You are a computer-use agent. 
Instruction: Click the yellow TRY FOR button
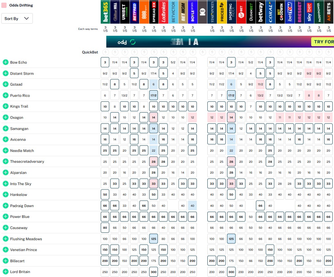coord(323,42)
